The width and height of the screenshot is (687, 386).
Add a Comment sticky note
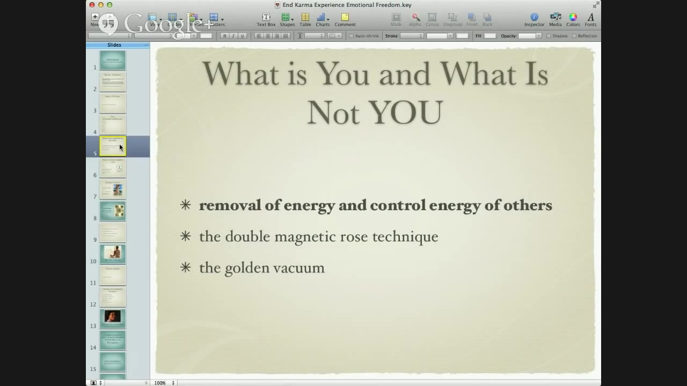coord(345,20)
